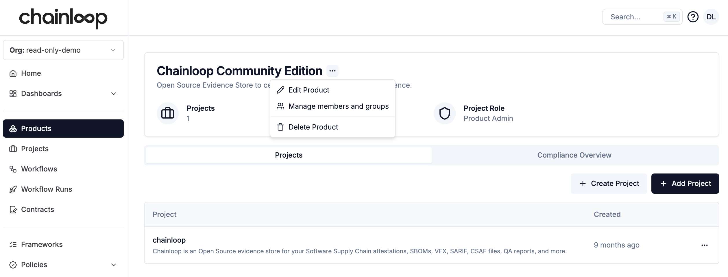
Task: Select Edit Product from the menu
Action: [309, 90]
